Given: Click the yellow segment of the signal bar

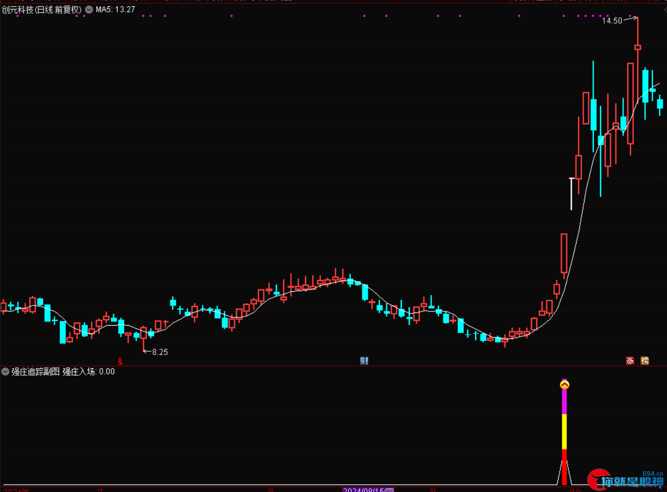Looking at the screenshot, I should tap(564, 431).
